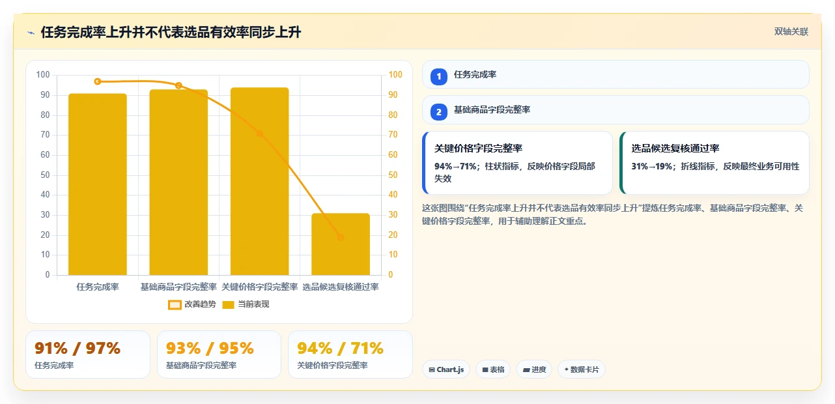The image size is (835, 404).
Task: Click the 91% / 97% stat card
Action: (x=88, y=354)
